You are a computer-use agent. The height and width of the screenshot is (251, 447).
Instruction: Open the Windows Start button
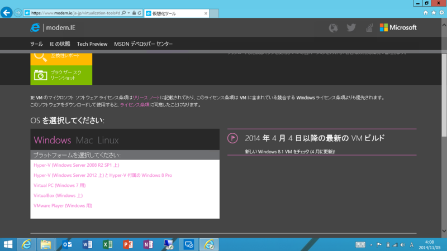[8, 244]
